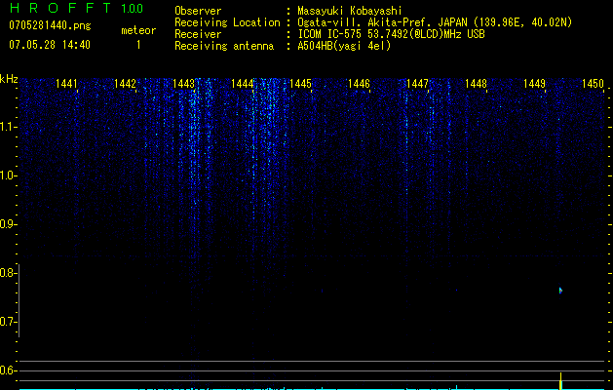Click time marker 1441
Screen dimensions: 613x390
(x=66, y=84)
